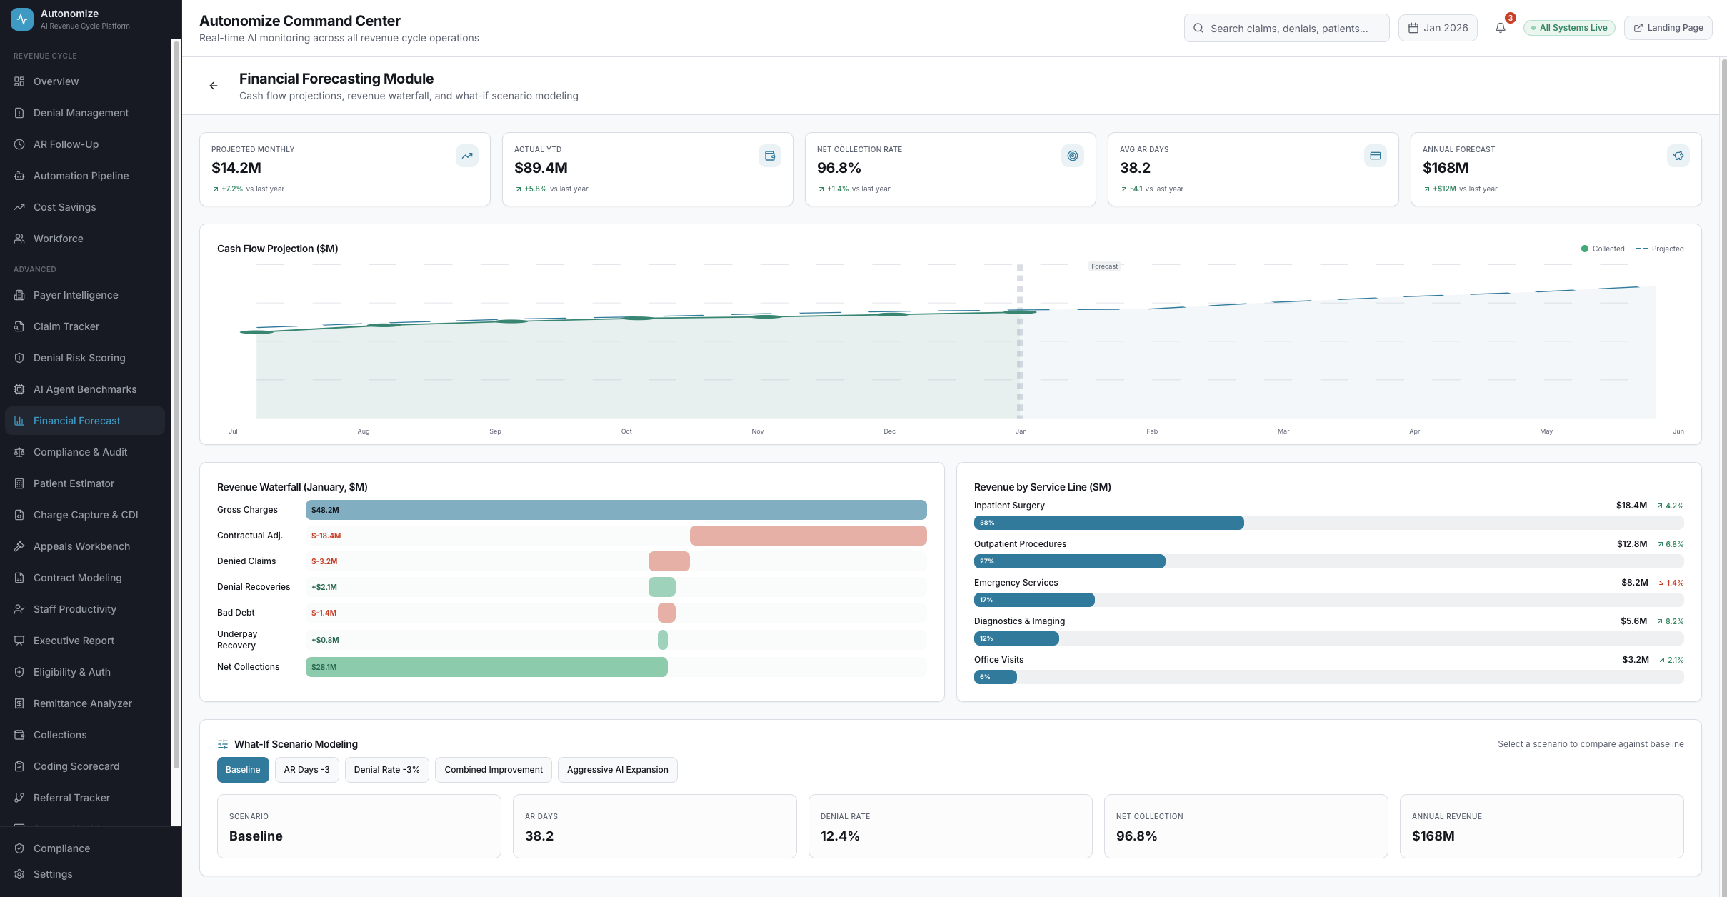This screenshot has width=1727, height=897.
Task: Click the notification bell icon
Action: point(1500,28)
